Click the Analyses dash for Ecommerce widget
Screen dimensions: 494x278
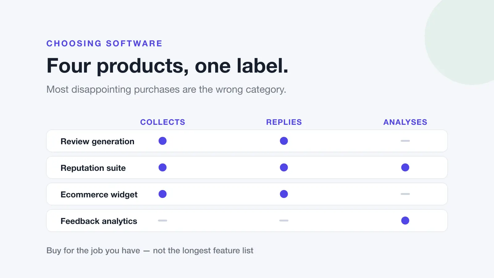click(405, 194)
